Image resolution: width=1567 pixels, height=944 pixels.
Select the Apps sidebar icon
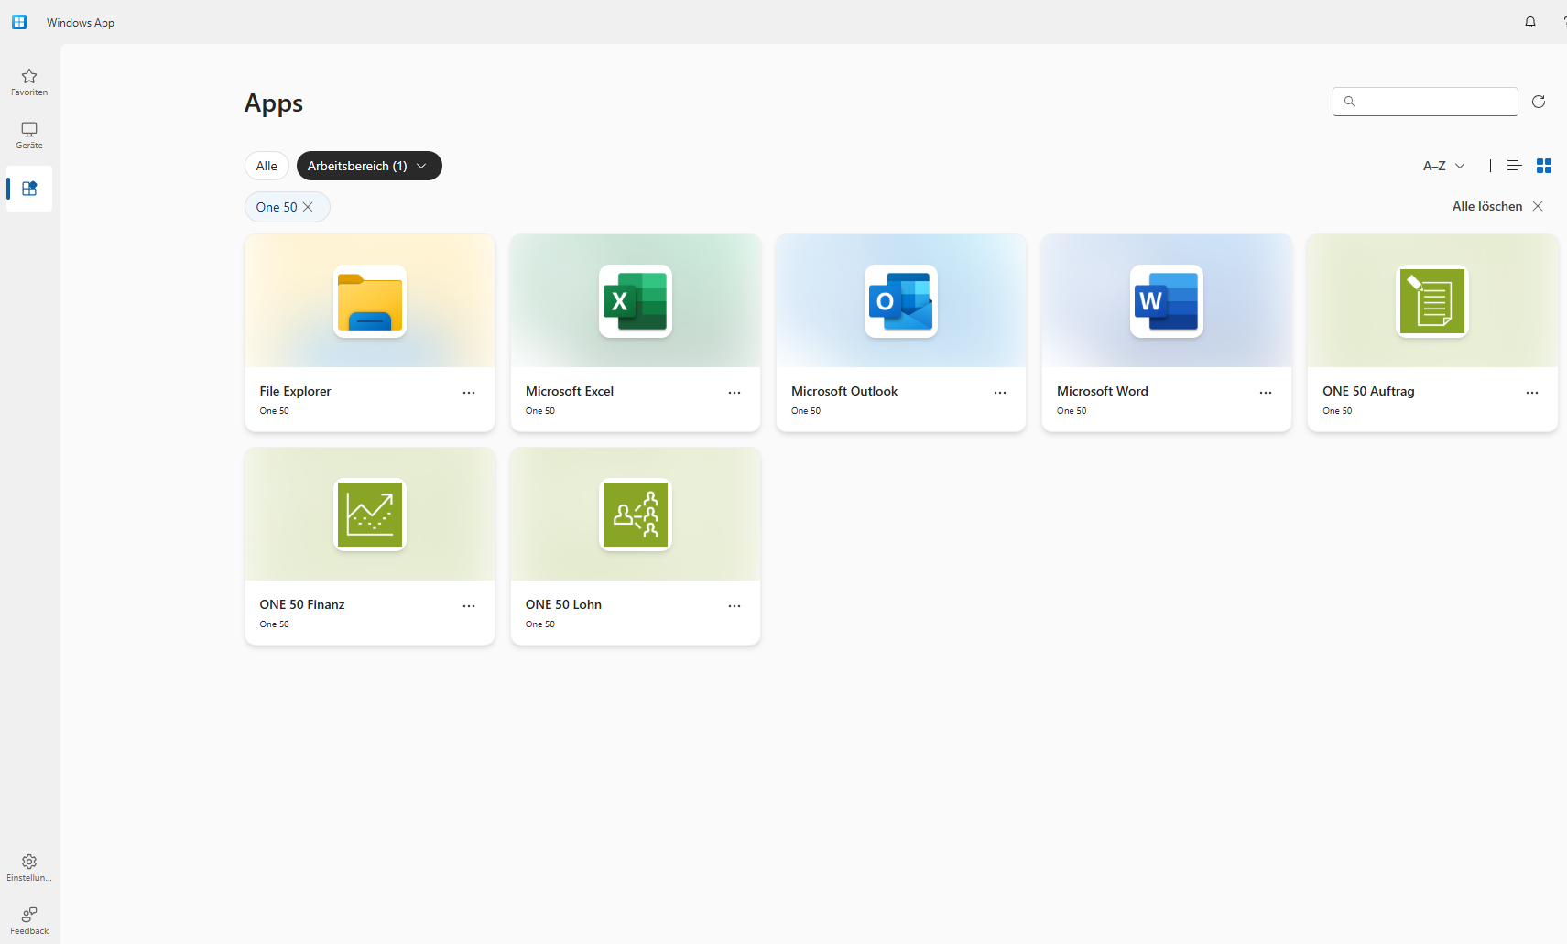coord(29,189)
